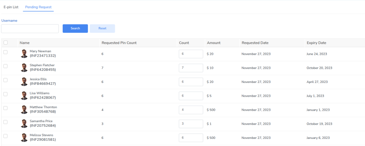Select the Count field for Jessica Ellis

tap(191, 82)
